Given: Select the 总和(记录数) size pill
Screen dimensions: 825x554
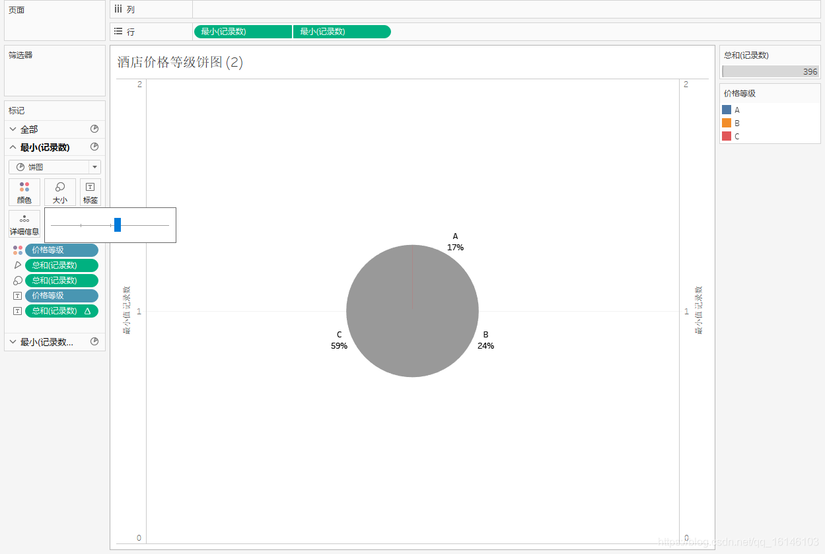Looking at the screenshot, I should (61, 281).
